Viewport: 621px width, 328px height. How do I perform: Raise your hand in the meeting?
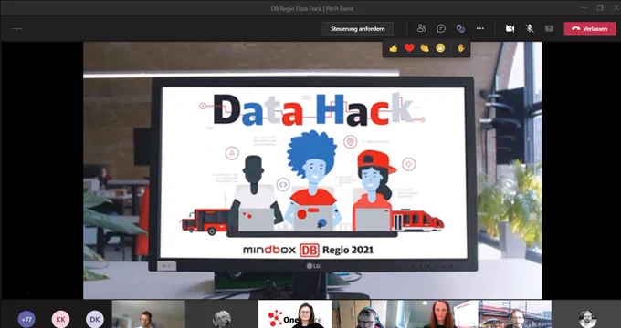click(461, 48)
